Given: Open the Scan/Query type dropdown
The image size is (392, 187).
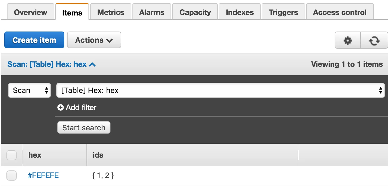Looking at the screenshot, I should (29, 90).
